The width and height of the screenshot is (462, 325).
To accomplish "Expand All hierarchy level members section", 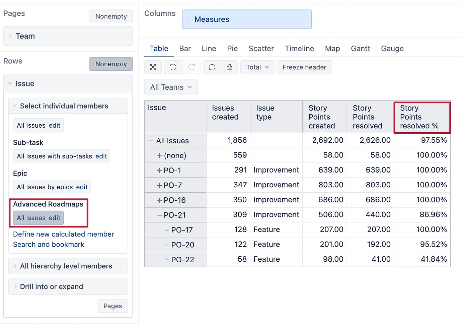I will tap(66, 266).
